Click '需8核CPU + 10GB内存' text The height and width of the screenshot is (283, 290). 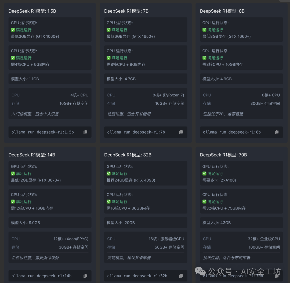point(223,64)
